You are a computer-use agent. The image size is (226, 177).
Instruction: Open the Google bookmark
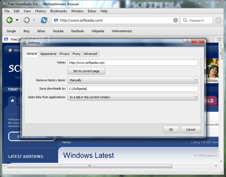point(11,31)
